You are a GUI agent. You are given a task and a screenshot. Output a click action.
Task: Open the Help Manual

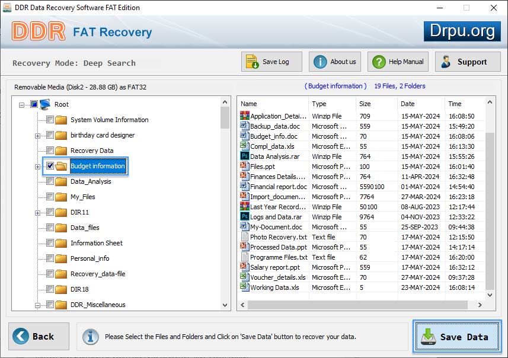tap(398, 62)
